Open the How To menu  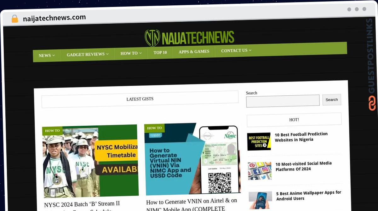pyautogui.click(x=131, y=53)
